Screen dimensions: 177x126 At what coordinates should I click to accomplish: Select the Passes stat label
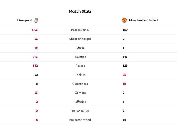click(80, 66)
